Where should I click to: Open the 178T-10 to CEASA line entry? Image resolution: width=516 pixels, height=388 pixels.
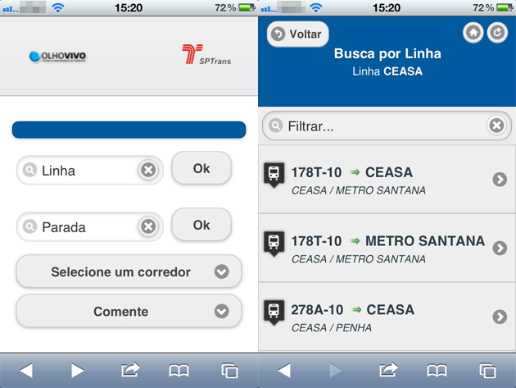click(x=387, y=180)
